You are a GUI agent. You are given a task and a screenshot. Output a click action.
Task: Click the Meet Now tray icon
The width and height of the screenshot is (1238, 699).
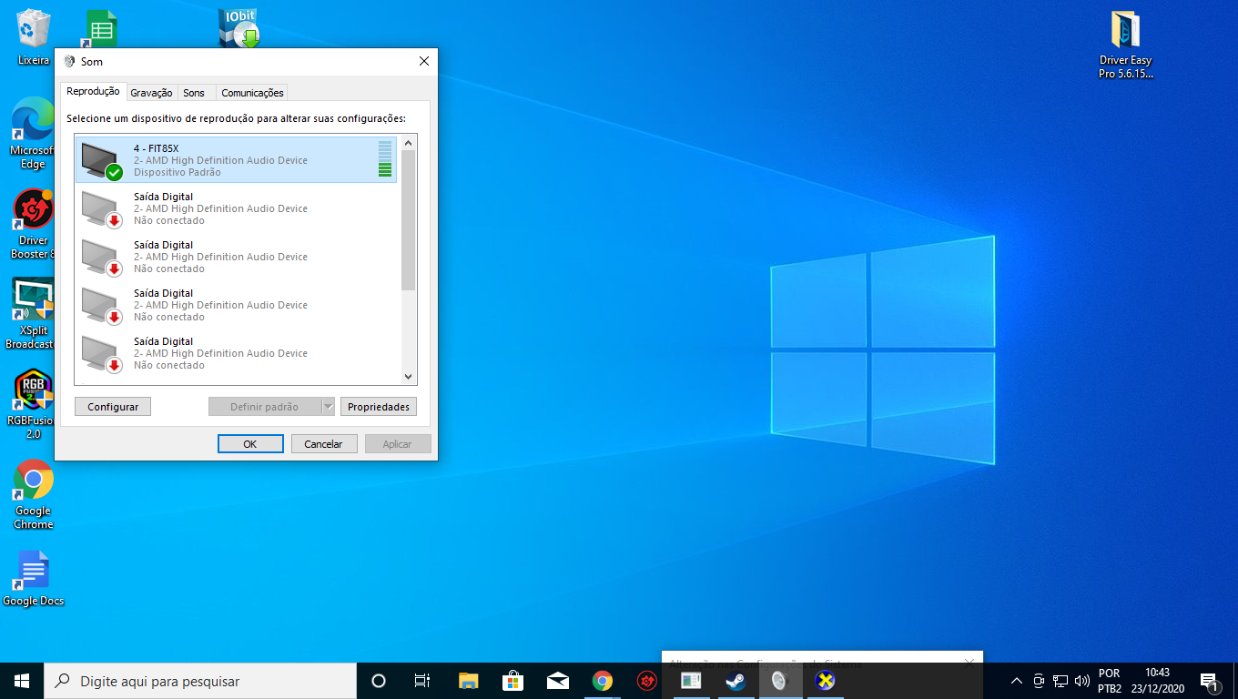click(1039, 681)
